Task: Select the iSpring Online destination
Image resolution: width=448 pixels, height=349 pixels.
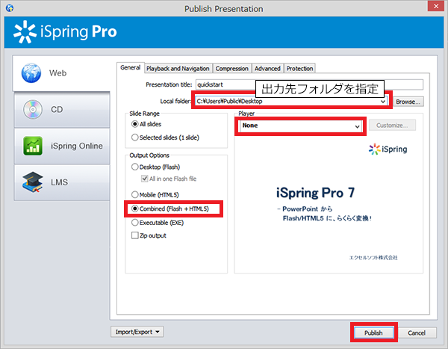Action: [62, 146]
